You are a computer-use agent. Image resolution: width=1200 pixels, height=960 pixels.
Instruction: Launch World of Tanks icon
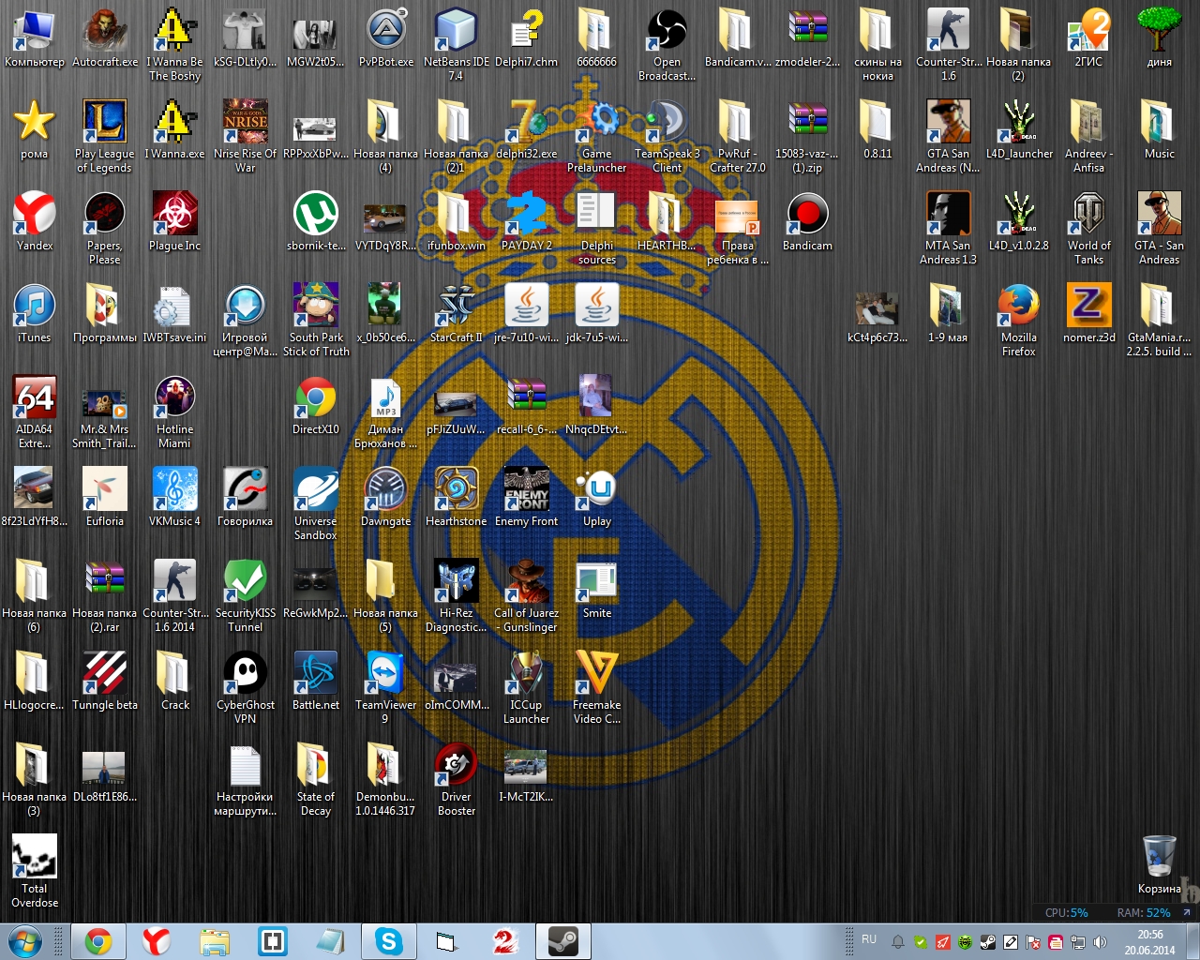click(1088, 229)
